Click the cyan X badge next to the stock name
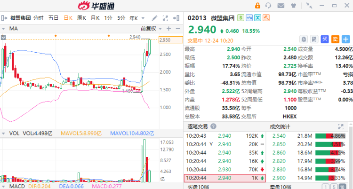Image resolution: width=353 pixels, height=189 pixels. coord(257,18)
